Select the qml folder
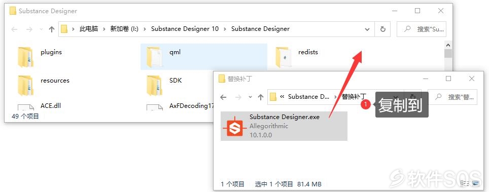 click(x=204, y=57)
